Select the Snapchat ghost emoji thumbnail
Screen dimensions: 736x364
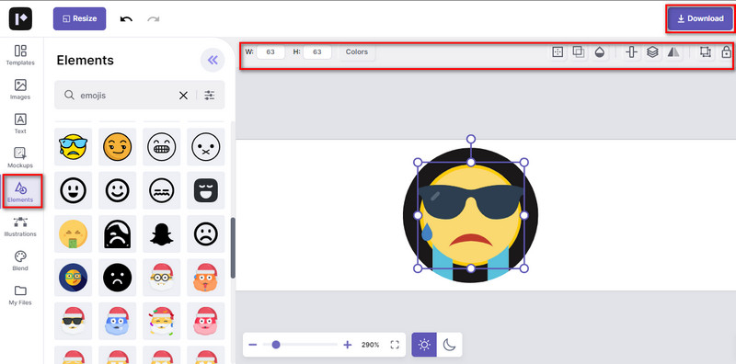(x=162, y=233)
